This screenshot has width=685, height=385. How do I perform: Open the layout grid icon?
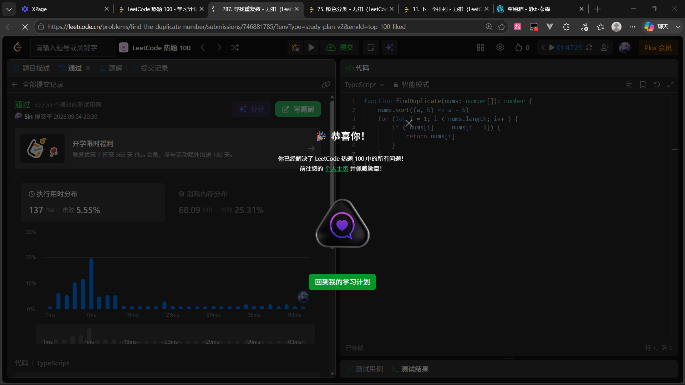click(x=481, y=47)
